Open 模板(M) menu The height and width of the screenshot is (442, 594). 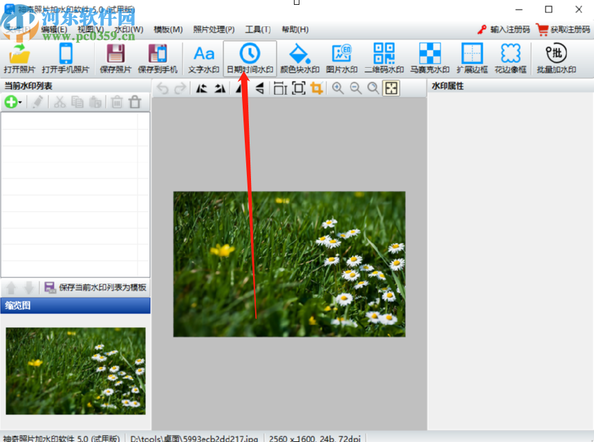point(168,29)
